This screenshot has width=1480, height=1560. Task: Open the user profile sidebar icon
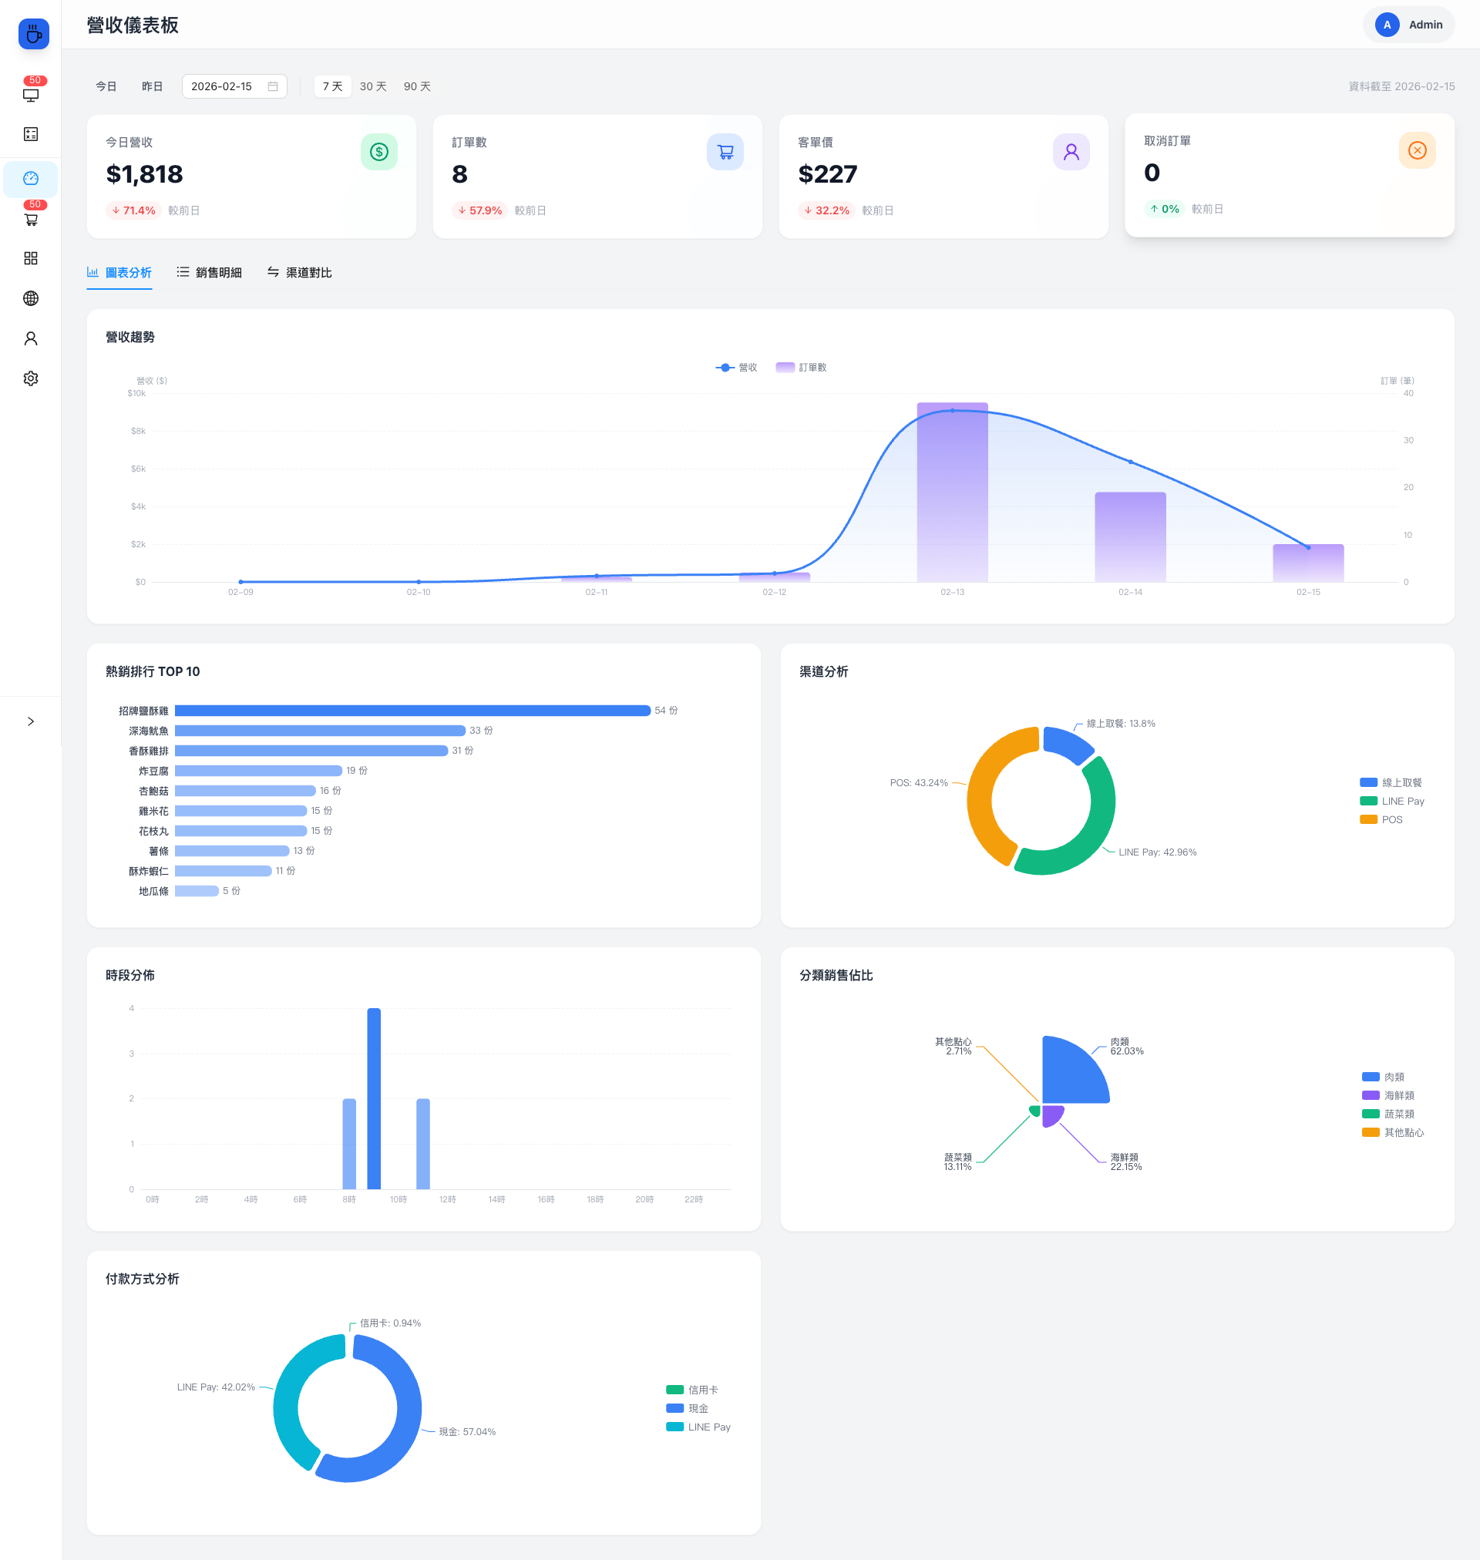31,338
